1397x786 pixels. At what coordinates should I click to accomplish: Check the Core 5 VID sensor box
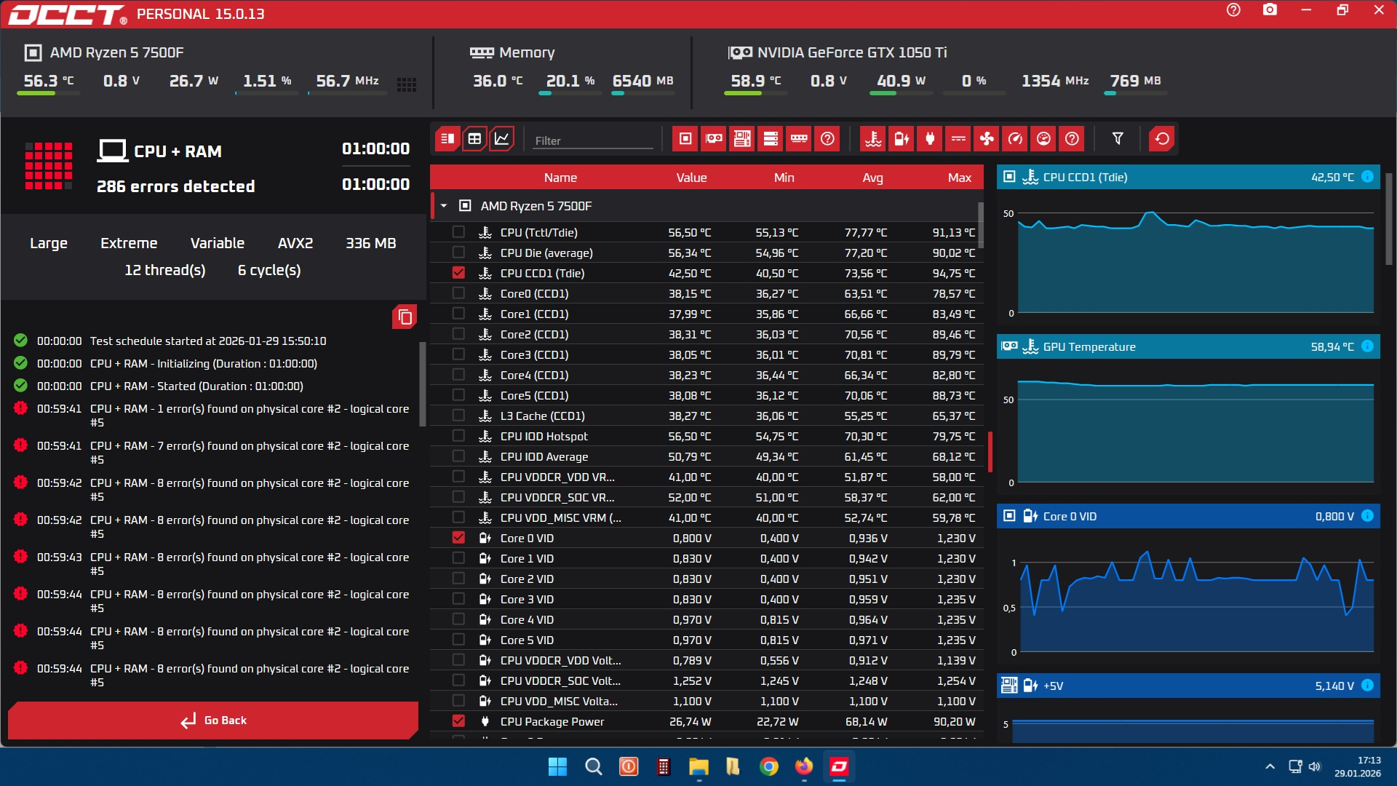[x=458, y=640]
